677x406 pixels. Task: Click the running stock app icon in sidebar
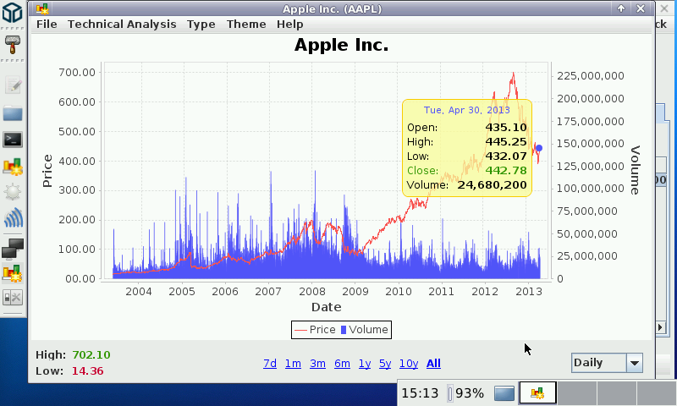(x=13, y=273)
